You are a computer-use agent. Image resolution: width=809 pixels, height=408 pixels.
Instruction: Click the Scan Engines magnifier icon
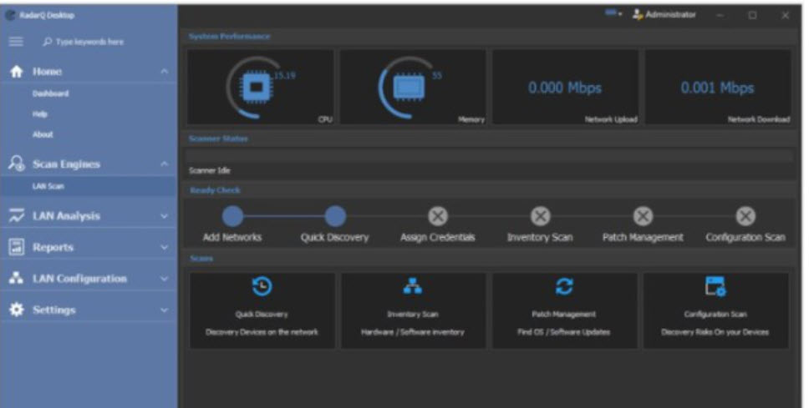(x=17, y=164)
